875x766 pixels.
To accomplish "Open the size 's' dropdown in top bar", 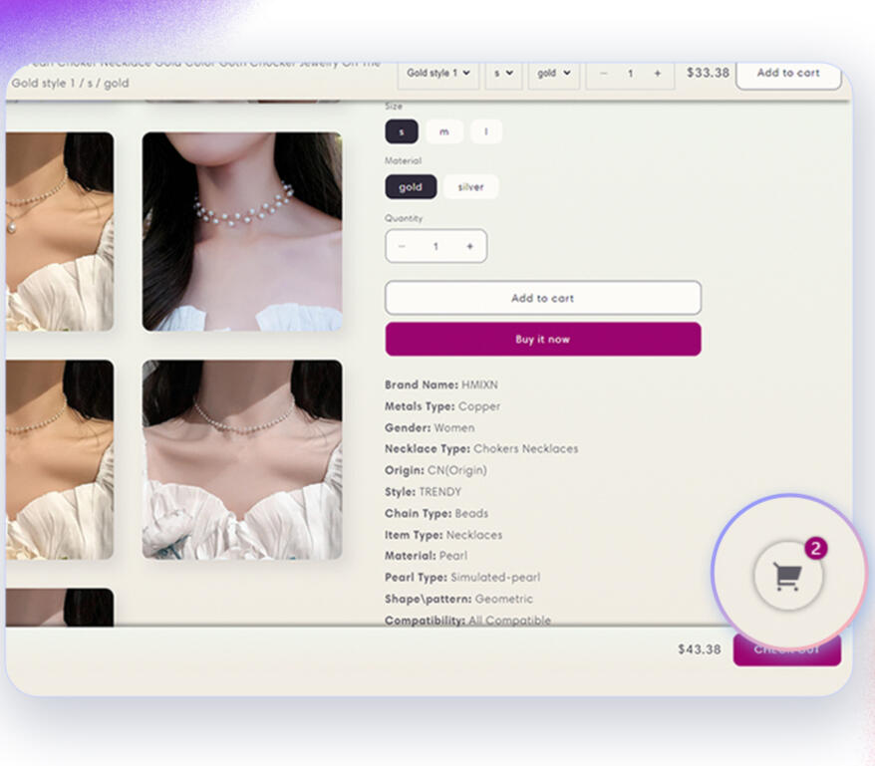I will click(x=503, y=73).
